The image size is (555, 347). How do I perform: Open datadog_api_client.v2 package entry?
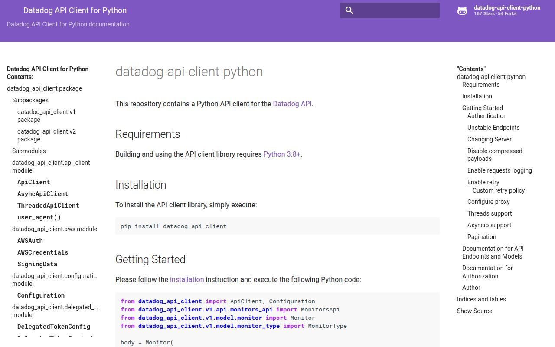tap(46, 135)
